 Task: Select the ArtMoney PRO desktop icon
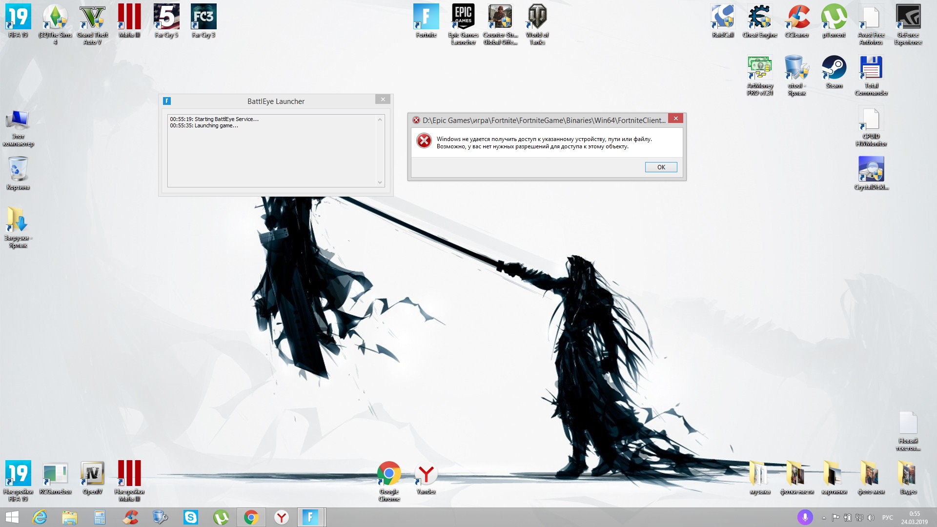760,75
